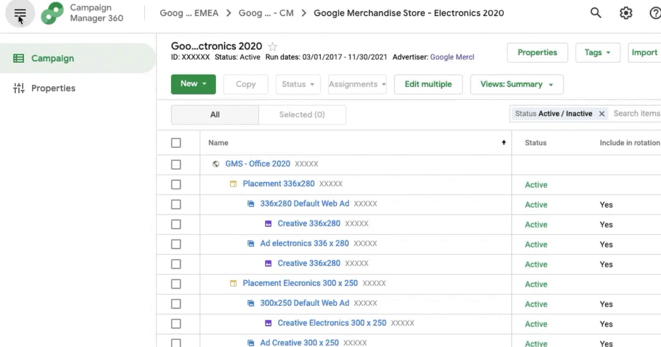Click the Status column header
This screenshot has height=347, width=661.
click(x=535, y=143)
